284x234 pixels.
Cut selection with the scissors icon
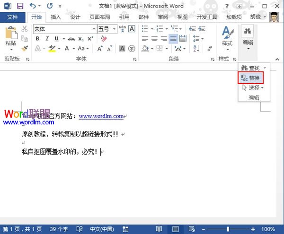coord(25,29)
